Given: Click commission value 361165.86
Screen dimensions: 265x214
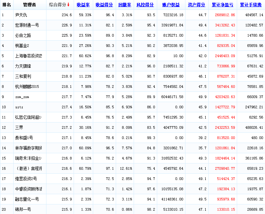Looking at the screenshot, I should pyautogui.click(x=254, y=158).
